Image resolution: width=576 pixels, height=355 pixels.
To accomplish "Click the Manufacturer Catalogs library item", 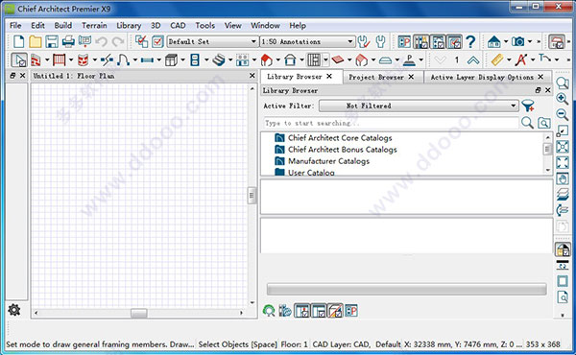I will tap(328, 161).
